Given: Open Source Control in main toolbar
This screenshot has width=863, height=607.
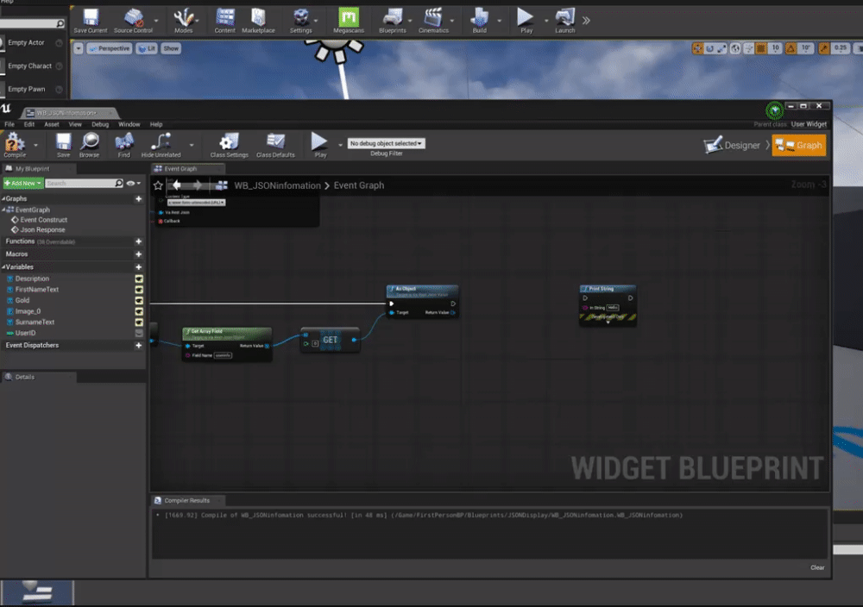Looking at the screenshot, I should click(133, 21).
